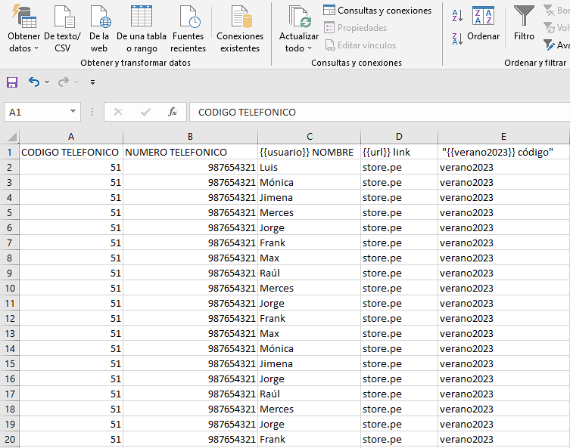Screen dimensions: 570x448
Task: Click the formula bar text field
Action: click(378, 112)
